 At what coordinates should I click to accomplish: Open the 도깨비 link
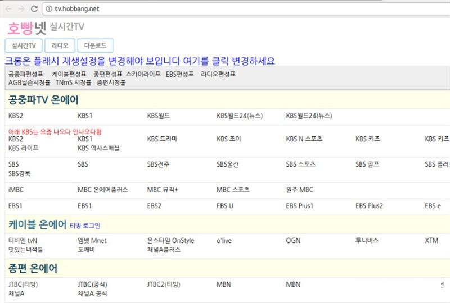[87, 250]
